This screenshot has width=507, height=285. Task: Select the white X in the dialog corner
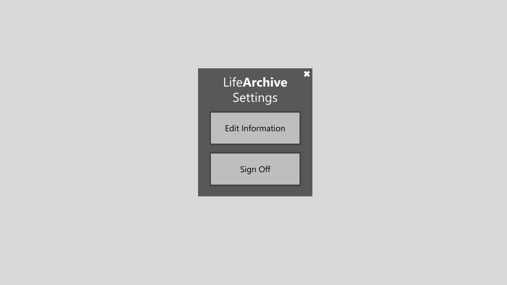306,74
